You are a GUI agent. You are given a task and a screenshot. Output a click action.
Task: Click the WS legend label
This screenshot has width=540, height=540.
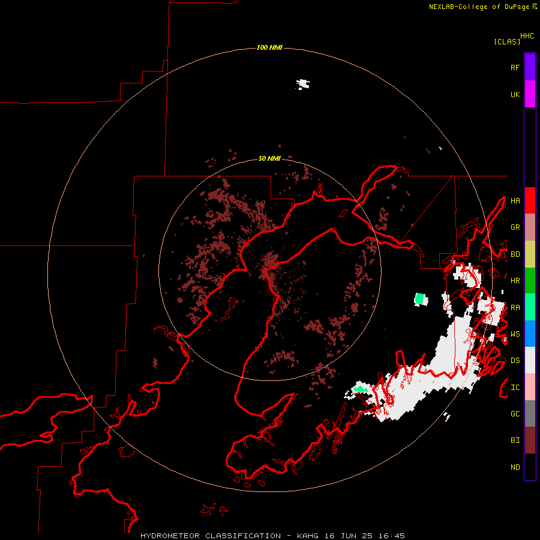pos(515,334)
